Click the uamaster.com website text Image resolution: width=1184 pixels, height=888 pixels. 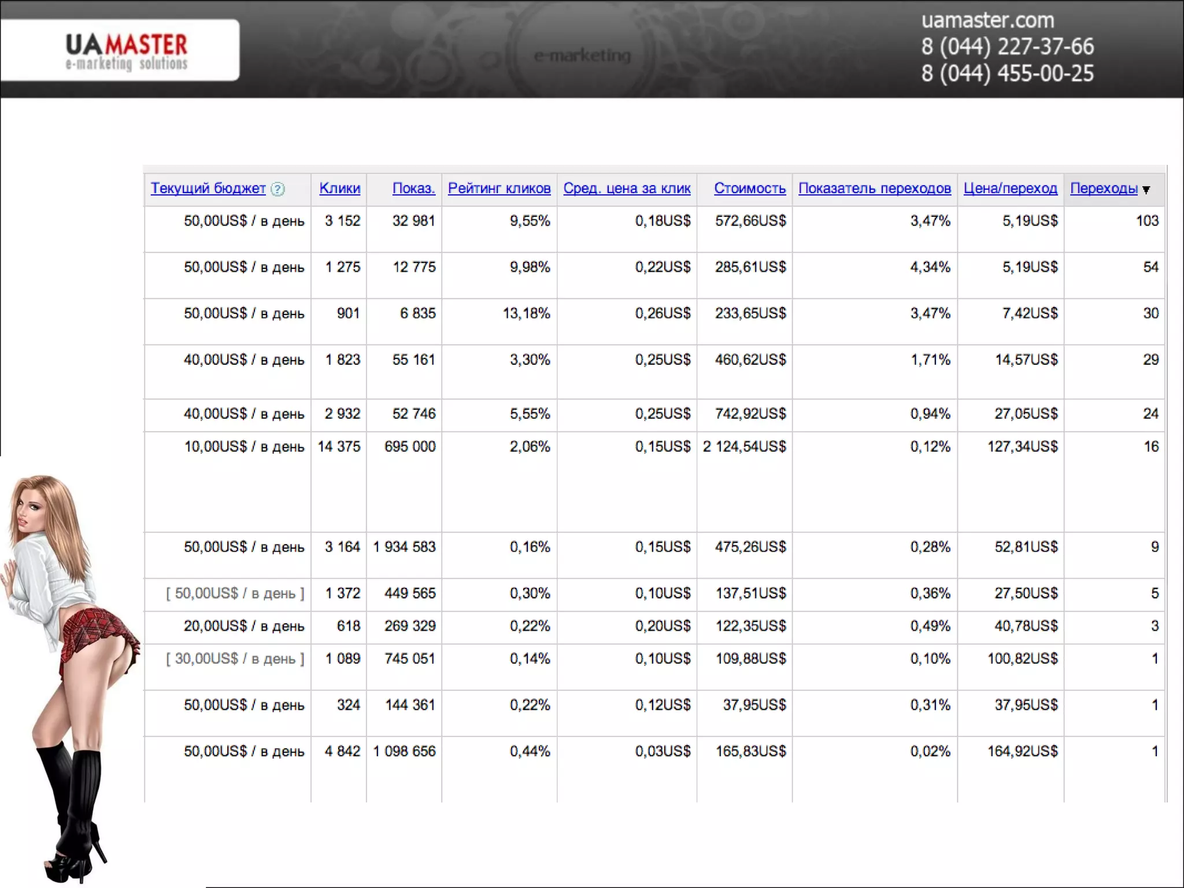(987, 20)
